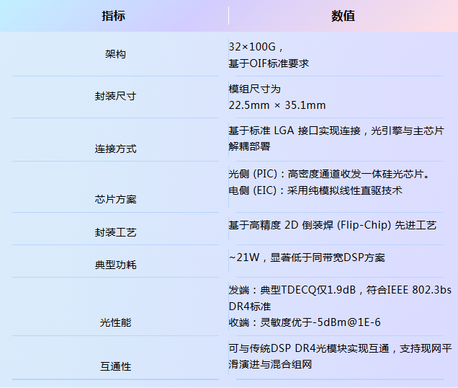Select the 光性能 row label
The image size is (458, 388).
coord(115,322)
